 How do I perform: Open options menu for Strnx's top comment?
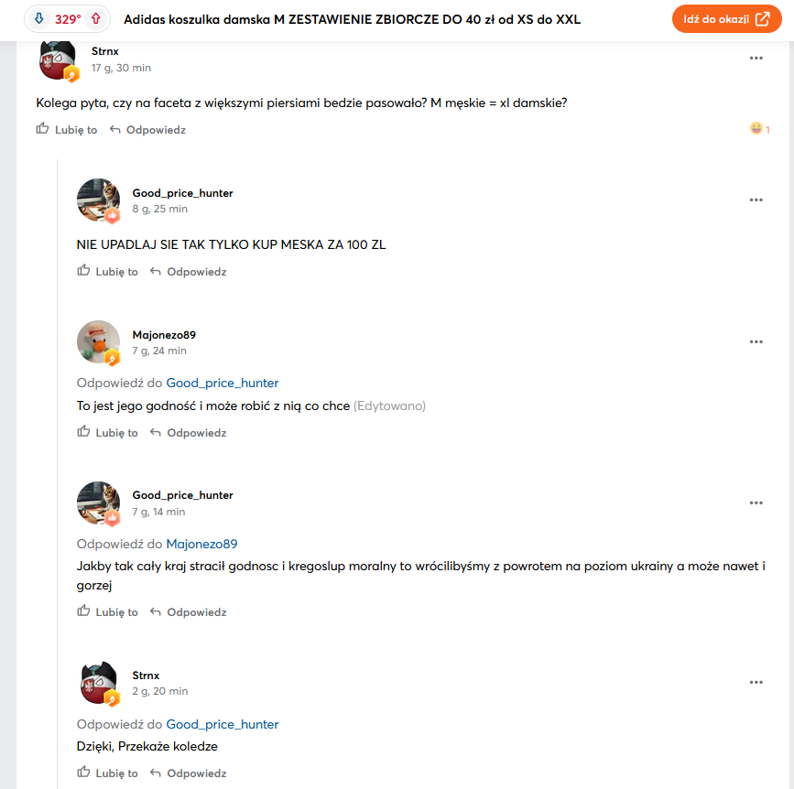point(756,58)
